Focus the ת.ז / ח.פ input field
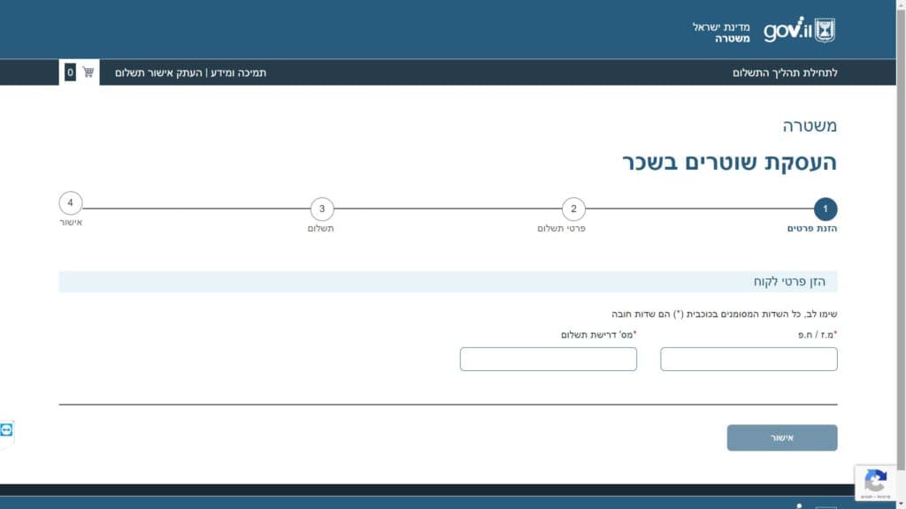The width and height of the screenshot is (906, 509). click(x=749, y=359)
